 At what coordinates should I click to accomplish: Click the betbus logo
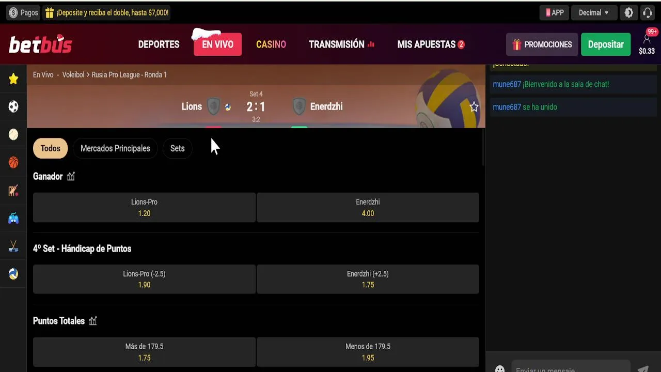click(40, 44)
